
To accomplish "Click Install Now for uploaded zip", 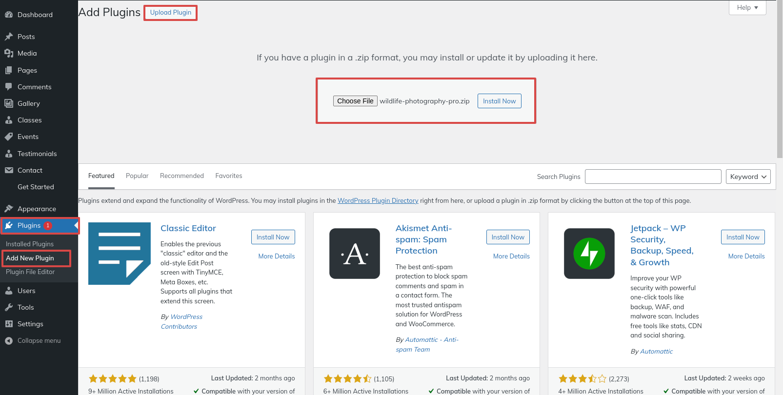I will click(500, 101).
